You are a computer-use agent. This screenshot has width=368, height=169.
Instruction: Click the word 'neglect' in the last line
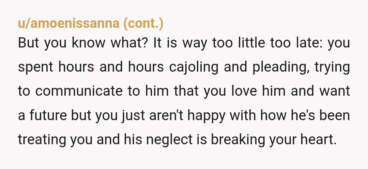pos(169,139)
